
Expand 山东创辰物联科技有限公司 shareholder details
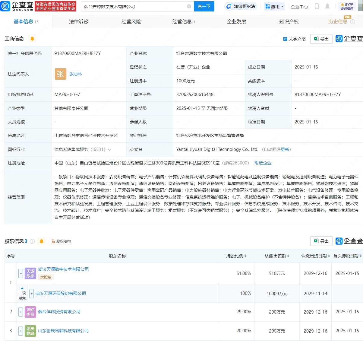(x=21, y=331)
